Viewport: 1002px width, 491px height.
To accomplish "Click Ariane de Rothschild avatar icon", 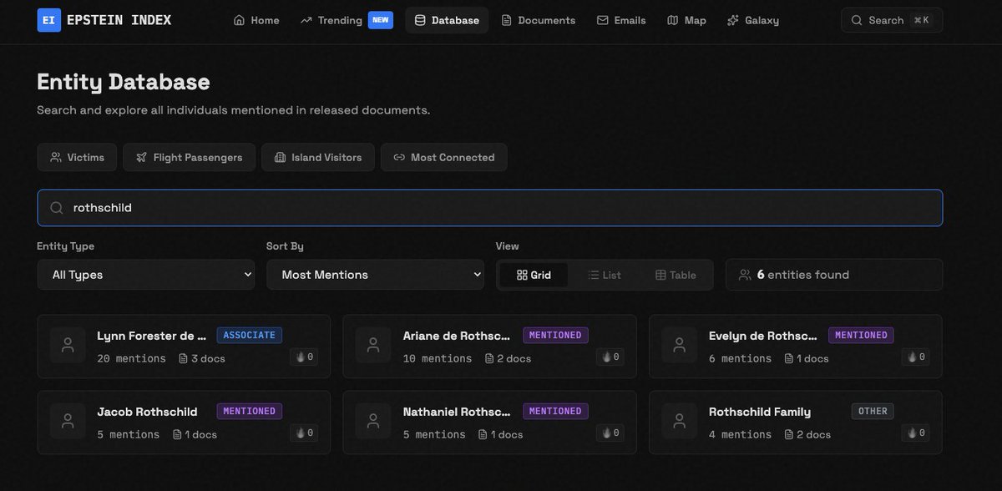I will pos(373,345).
